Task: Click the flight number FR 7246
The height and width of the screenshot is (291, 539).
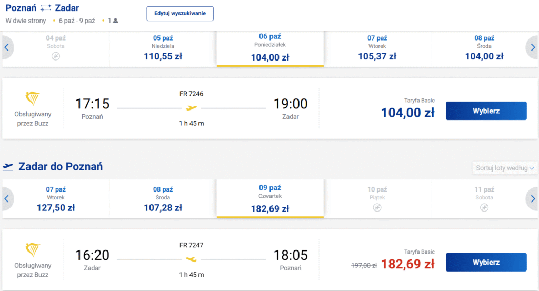Action: click(x=192, y=94)
